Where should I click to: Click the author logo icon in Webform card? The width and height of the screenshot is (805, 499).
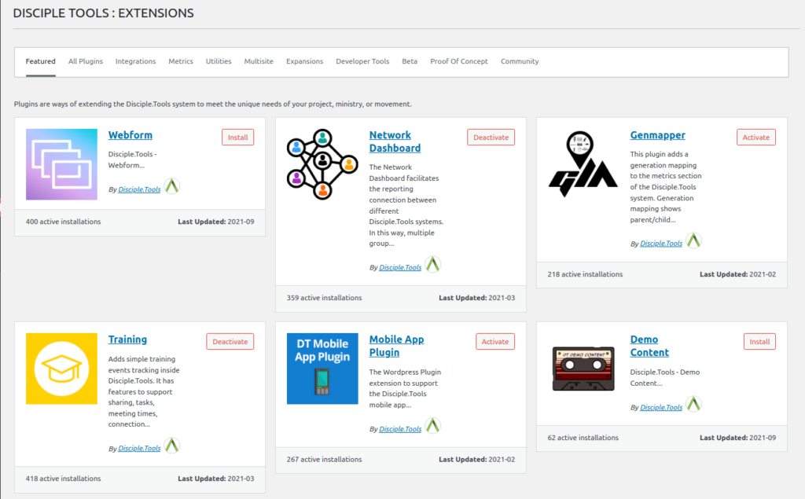tap(172, 185)
